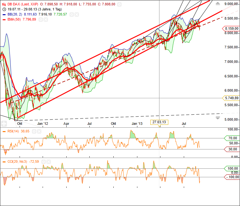240x206 pixels.
Task: Click the open price O: 7.898,50
Action: point(49,4)
